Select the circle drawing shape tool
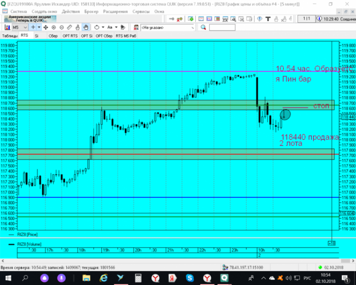Viewport: 356px width, 285px height. 96,28
